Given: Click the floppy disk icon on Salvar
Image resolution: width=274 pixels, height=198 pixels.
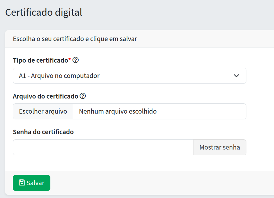Looking at the screenshot, I should click(x=22, y=183).
